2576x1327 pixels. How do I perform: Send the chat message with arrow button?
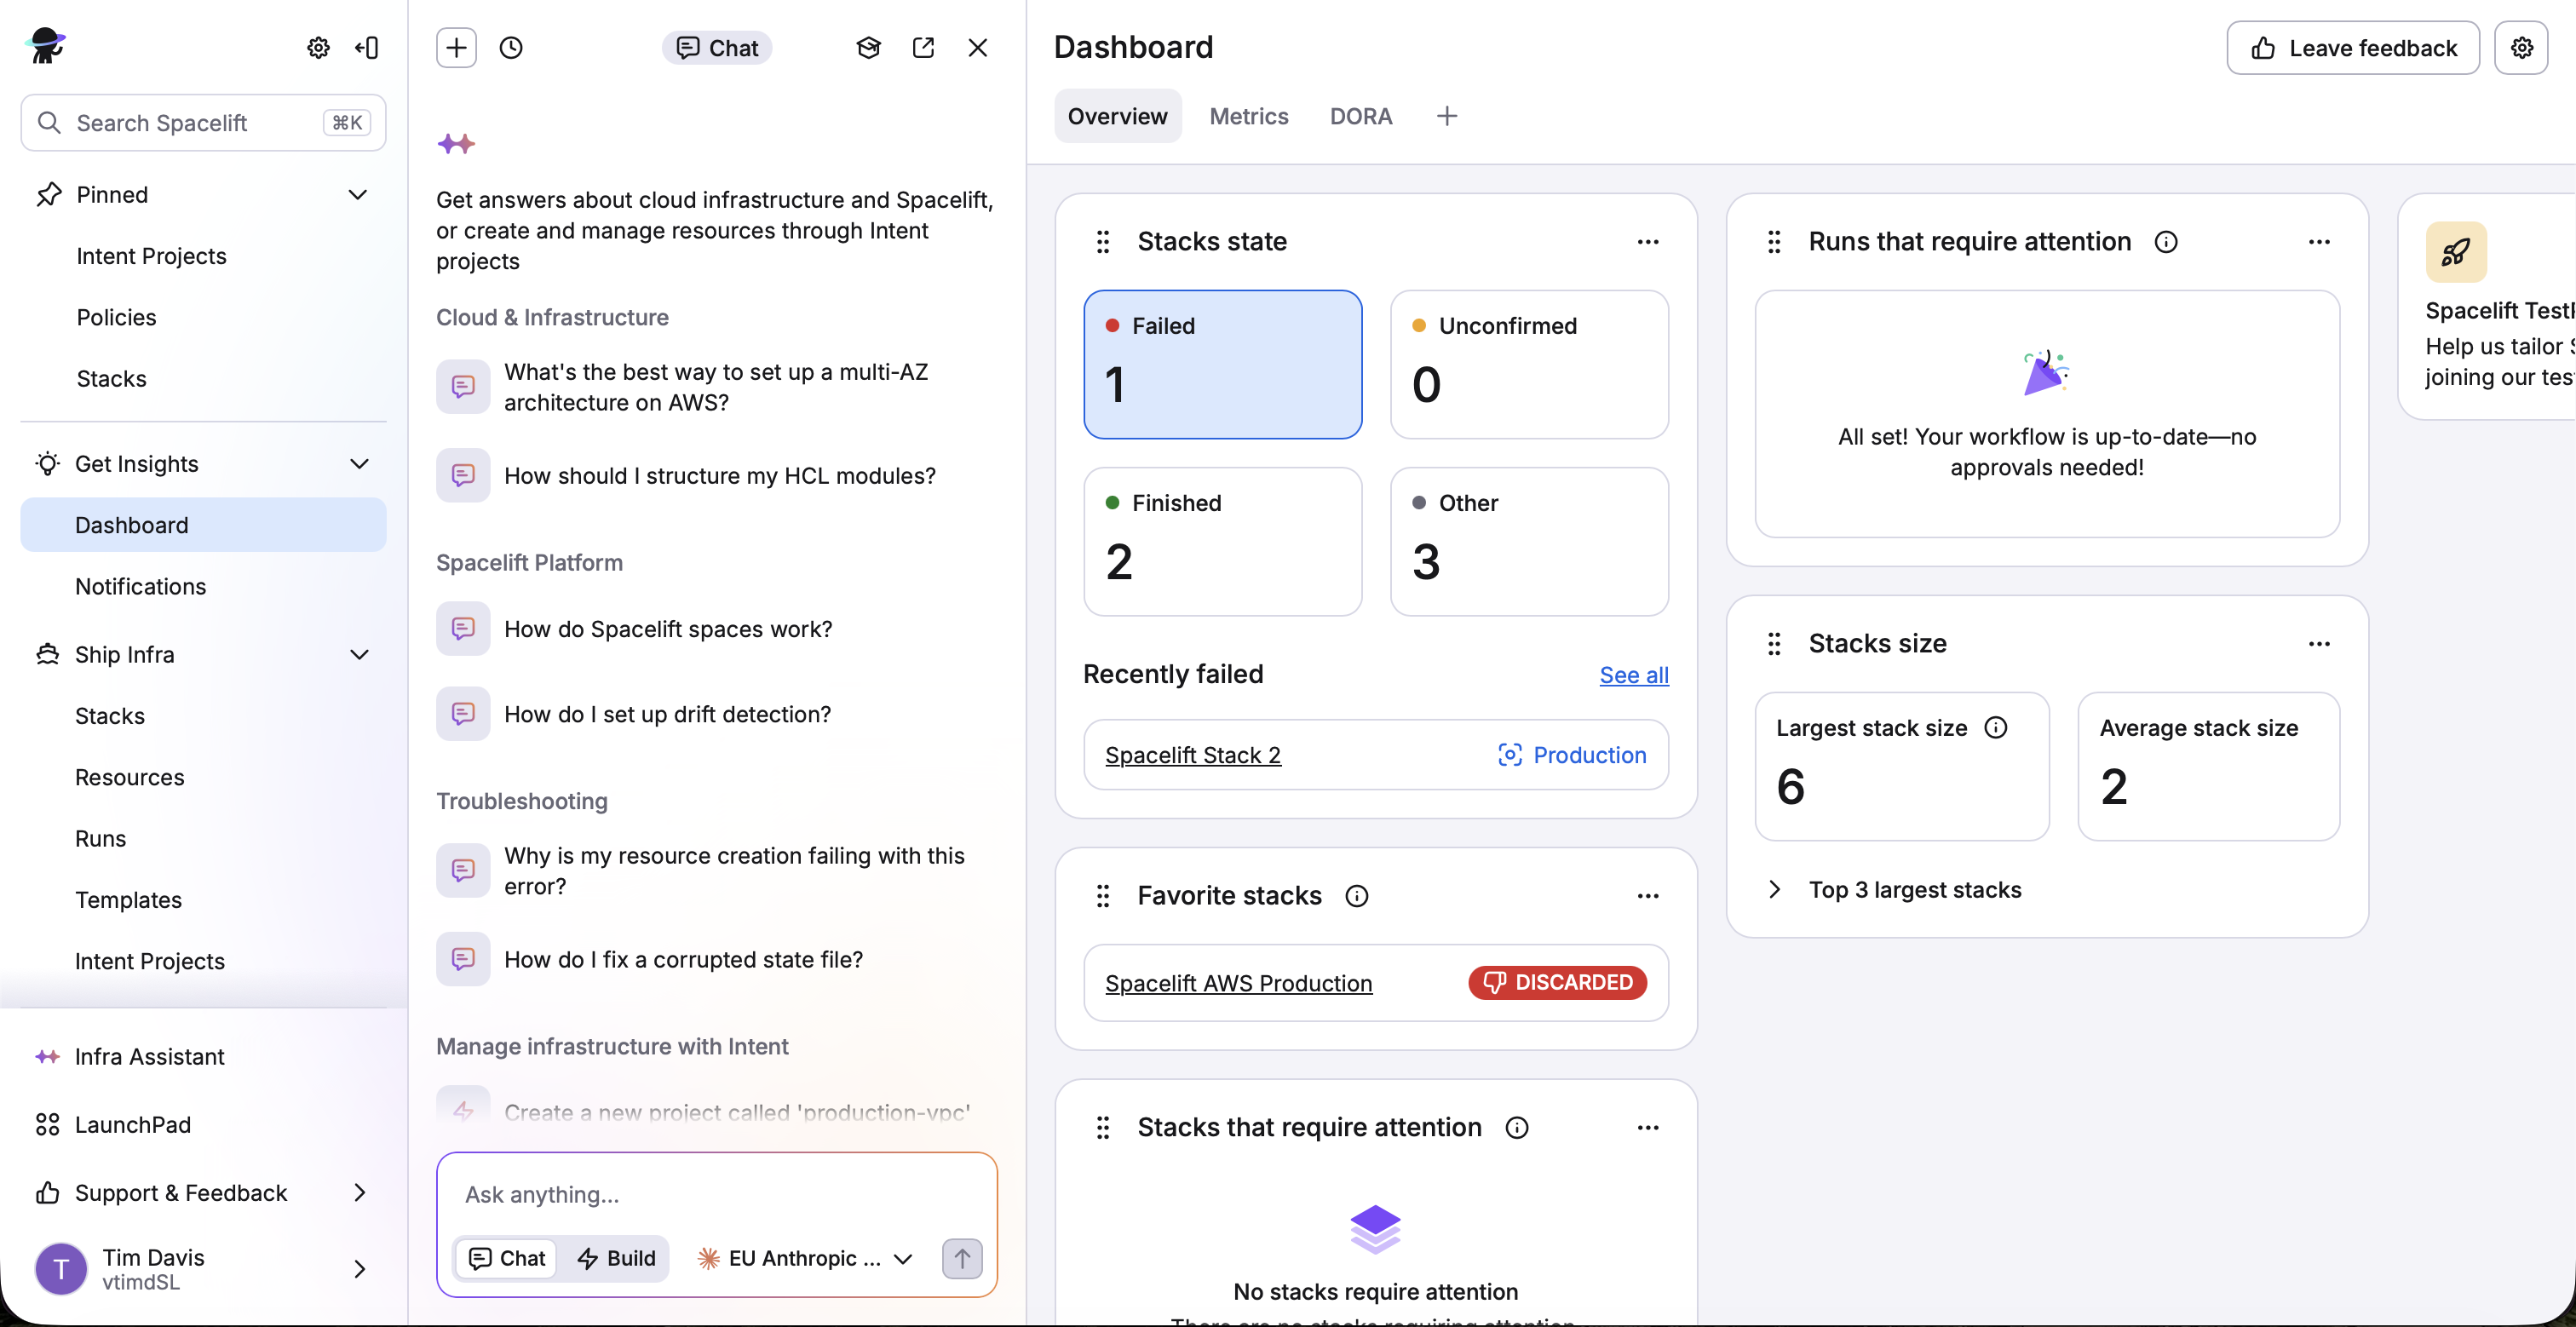pos(962,1258)
